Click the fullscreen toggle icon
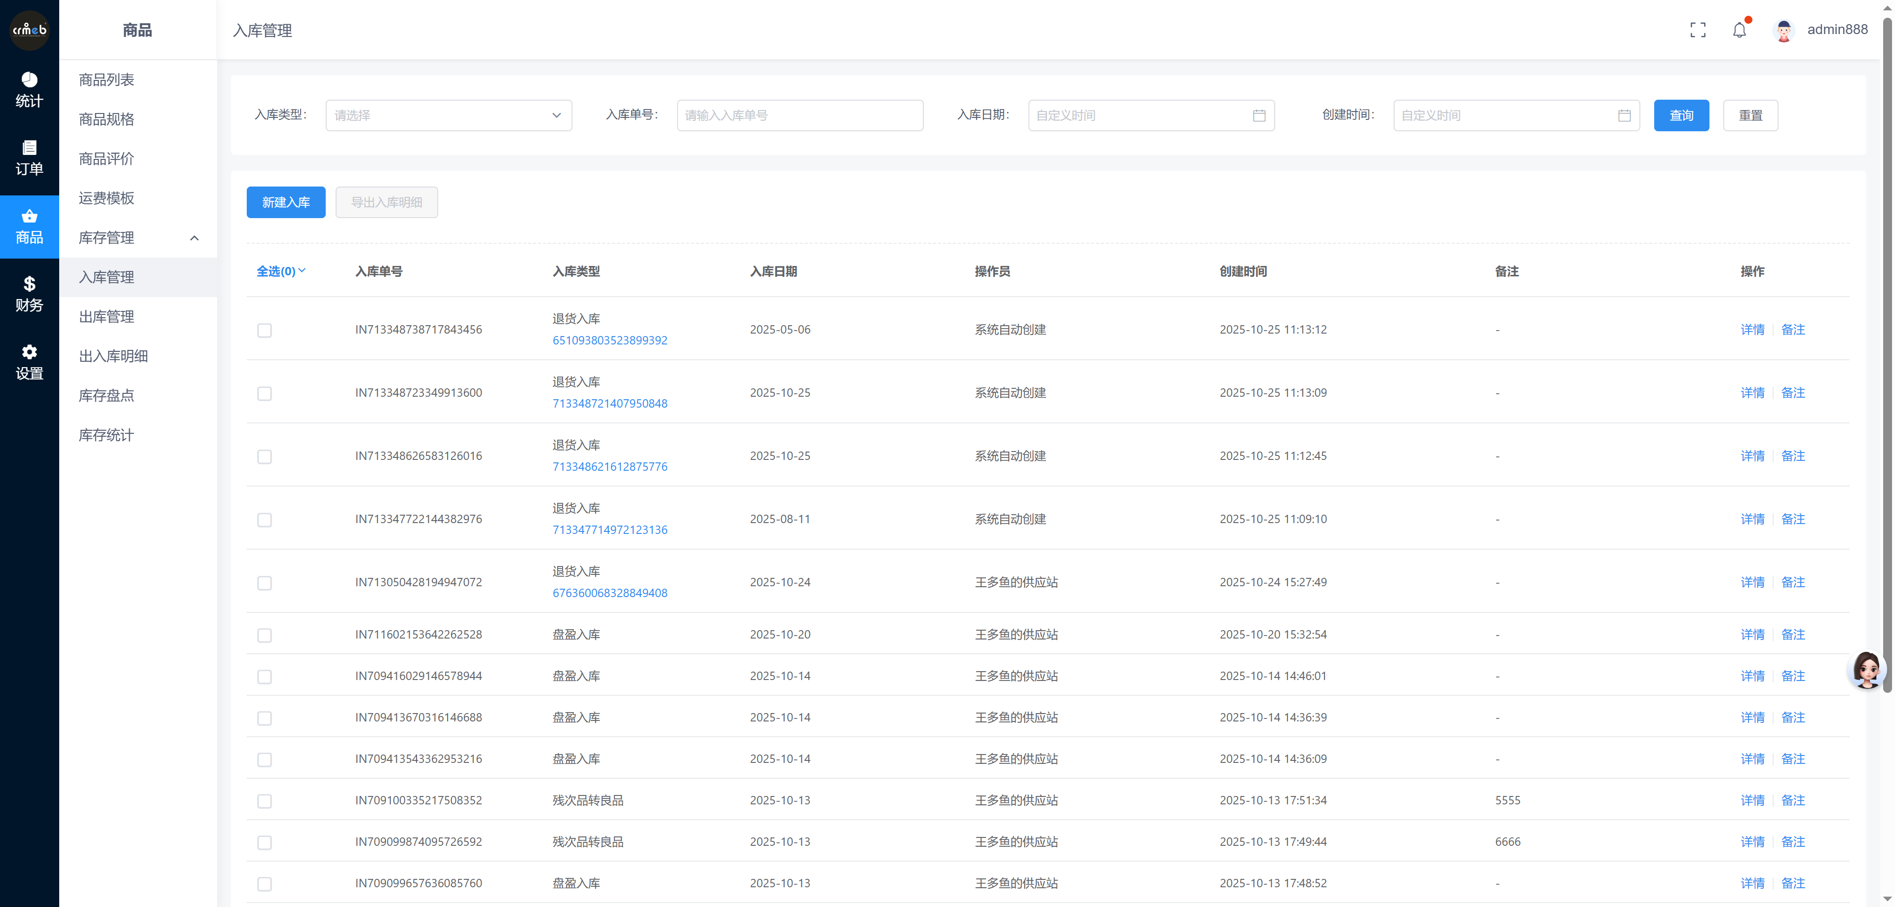1895x907 pixels. point(1697,30)
